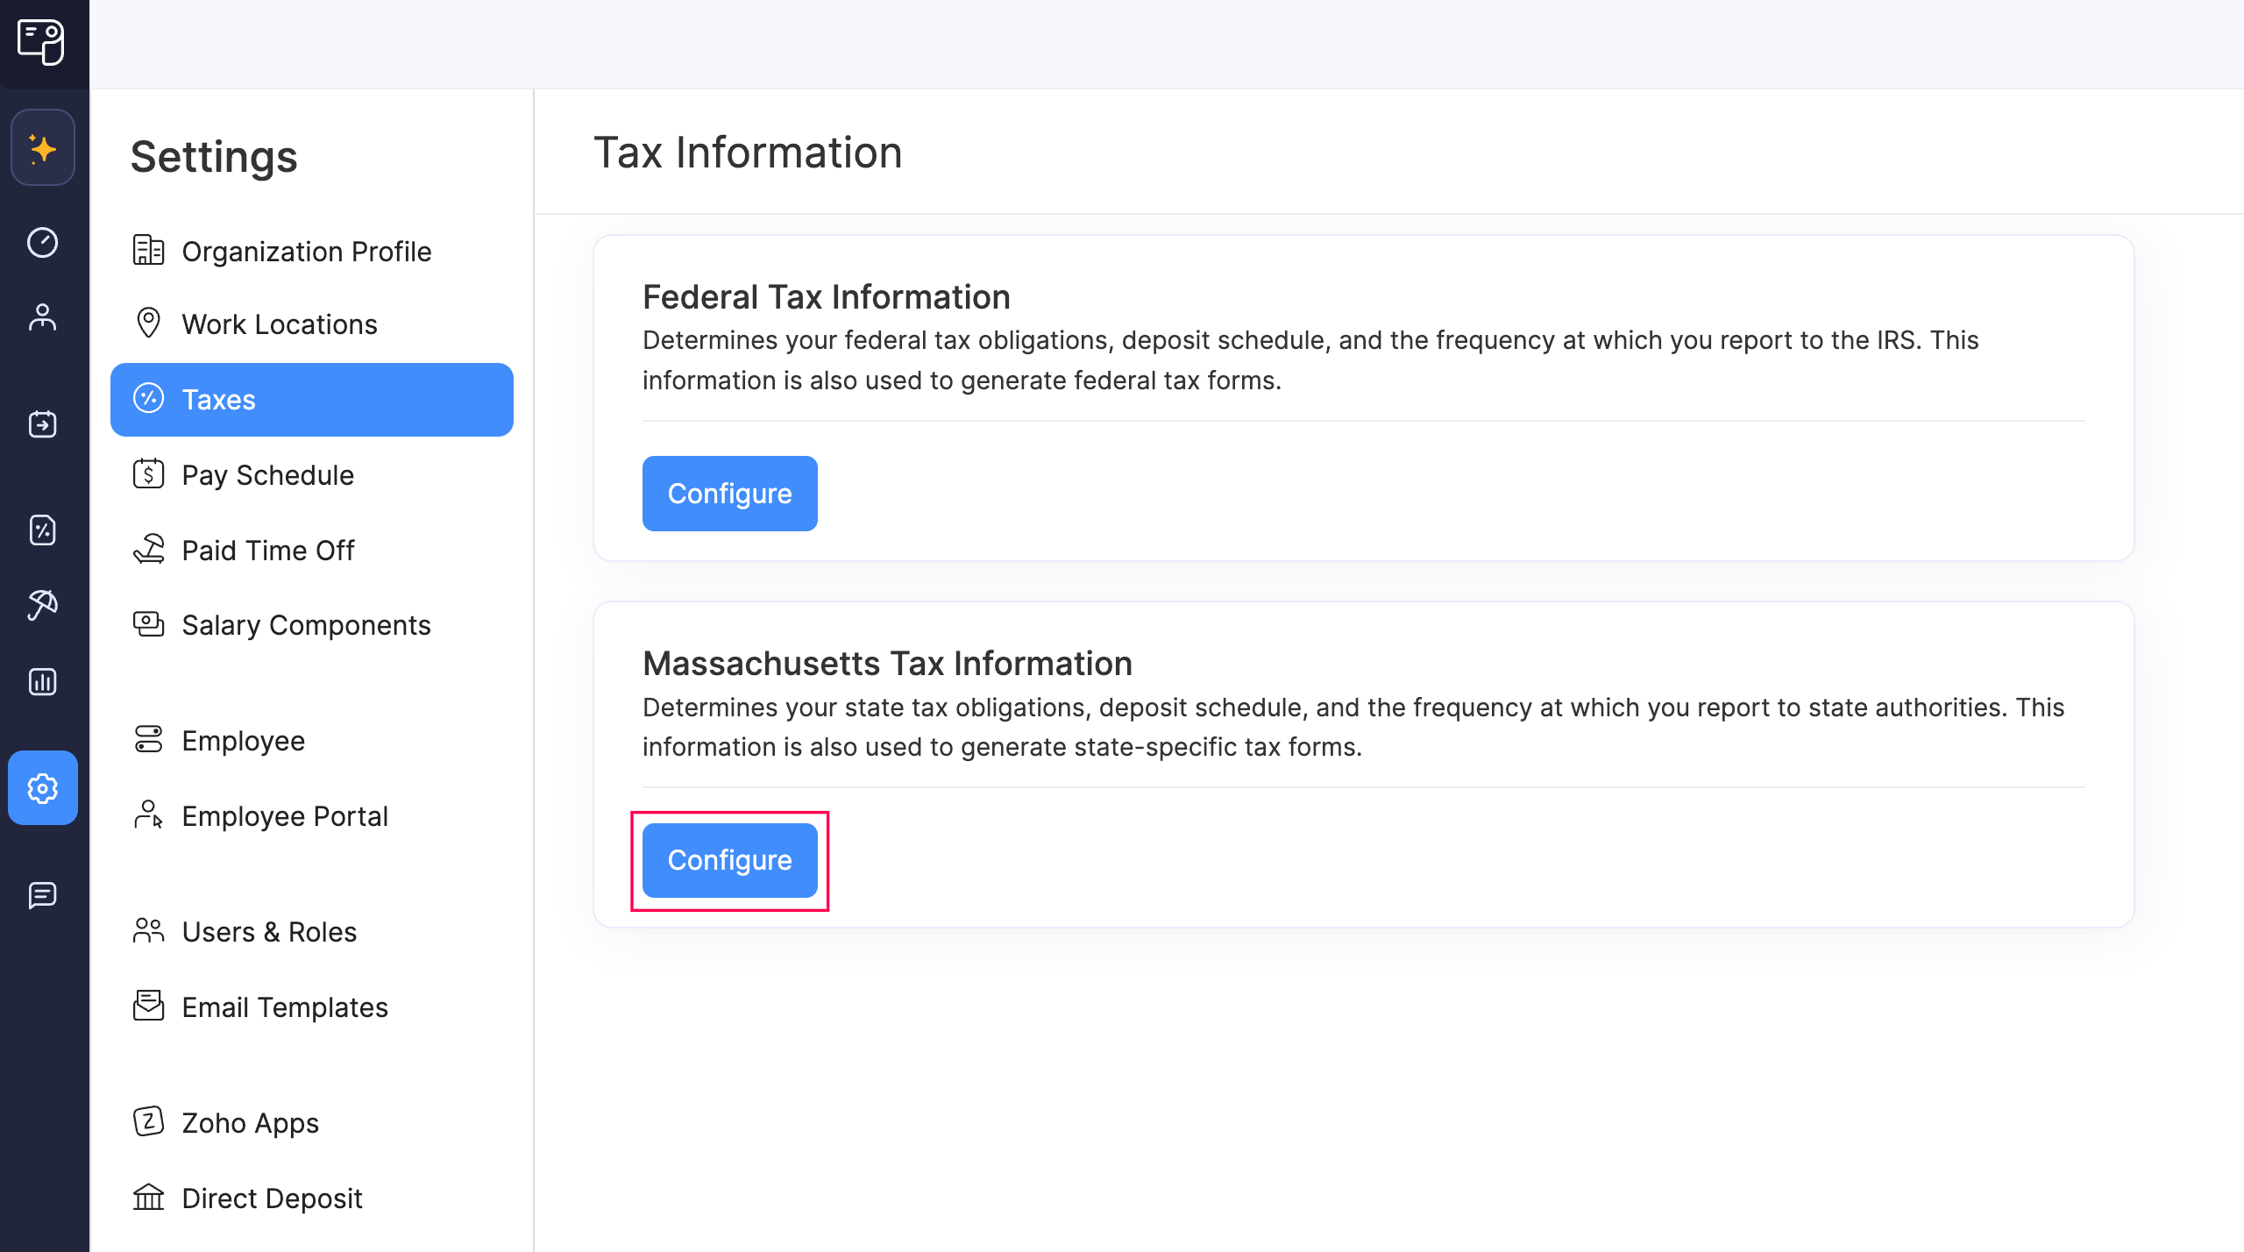
Task: Configure Federal Tax Information
Action: pyautogui.click(x=729, y=494)
